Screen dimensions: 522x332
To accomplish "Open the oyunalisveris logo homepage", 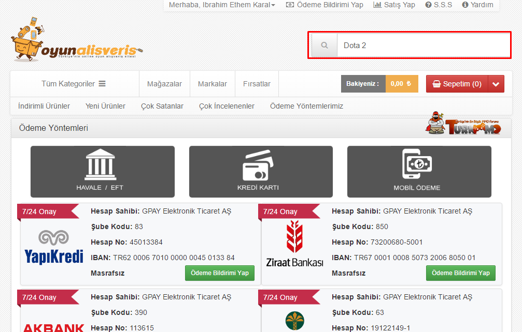I will (77, 40).
